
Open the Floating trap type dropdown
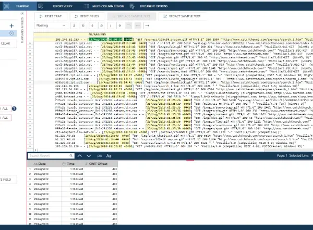click(51, 26)
